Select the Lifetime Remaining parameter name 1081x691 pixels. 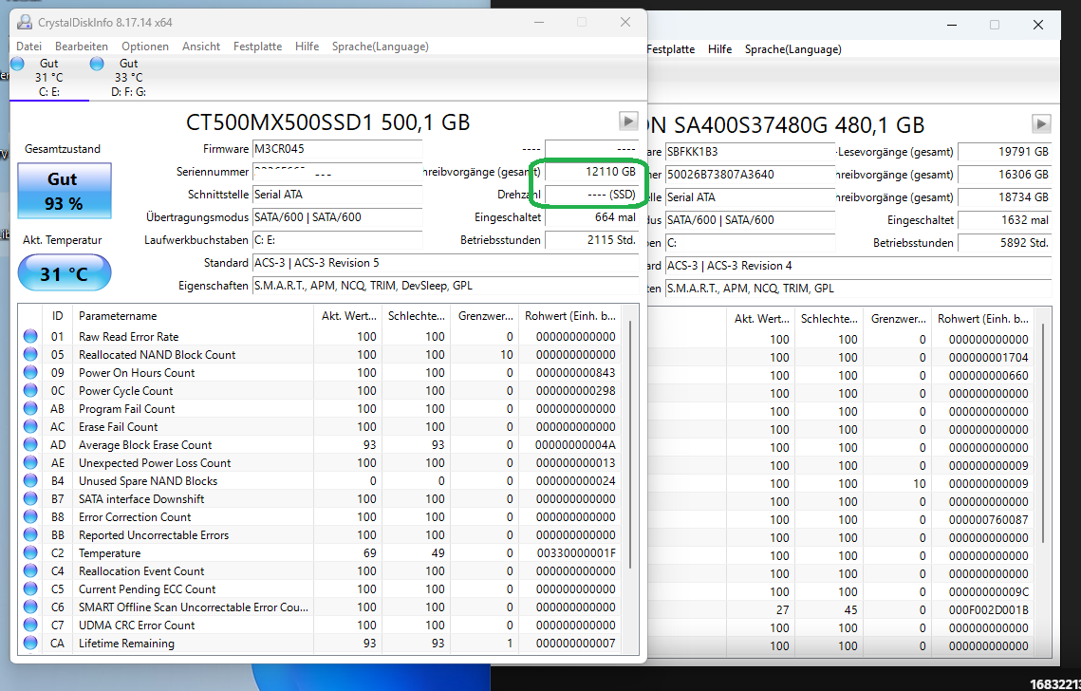pos(126,644)
